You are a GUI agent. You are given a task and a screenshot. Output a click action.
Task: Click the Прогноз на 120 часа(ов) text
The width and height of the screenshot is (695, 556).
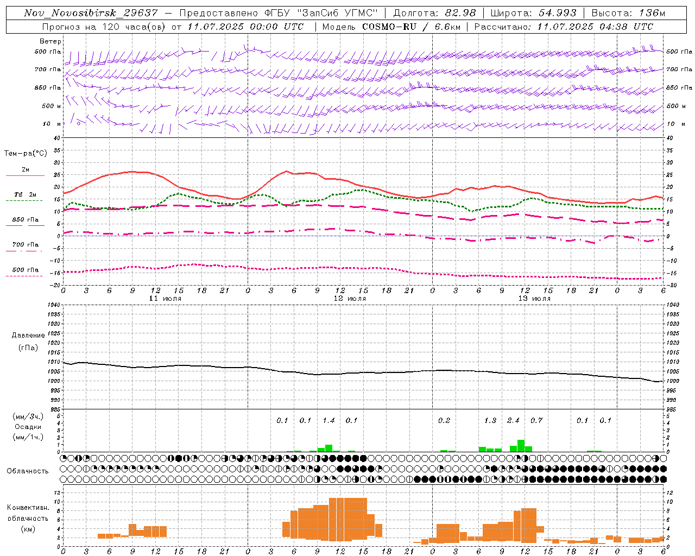point(105,27)
